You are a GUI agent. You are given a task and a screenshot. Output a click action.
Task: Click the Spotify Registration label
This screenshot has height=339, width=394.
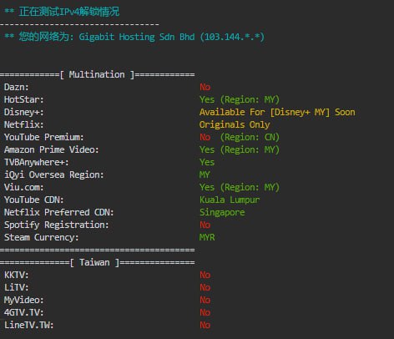pyautogui.click(x=56, y=225)
